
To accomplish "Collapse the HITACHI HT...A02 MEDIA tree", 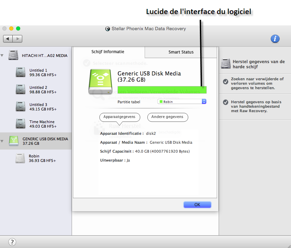I will point(2,55).
